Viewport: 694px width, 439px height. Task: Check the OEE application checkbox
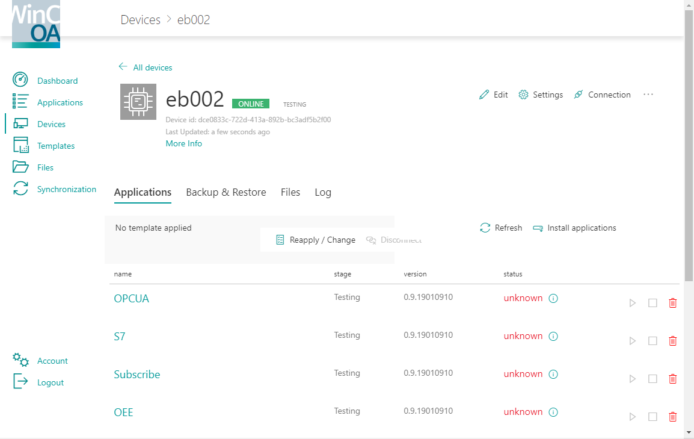[x=653, y=417]
